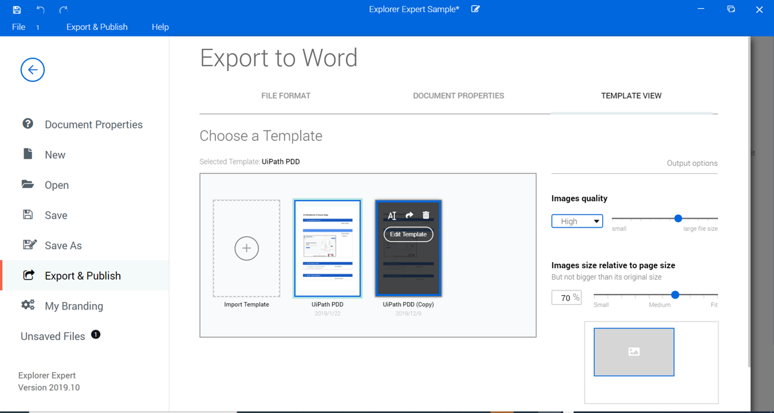Click the plus circle to import template

tap(247, 248)
